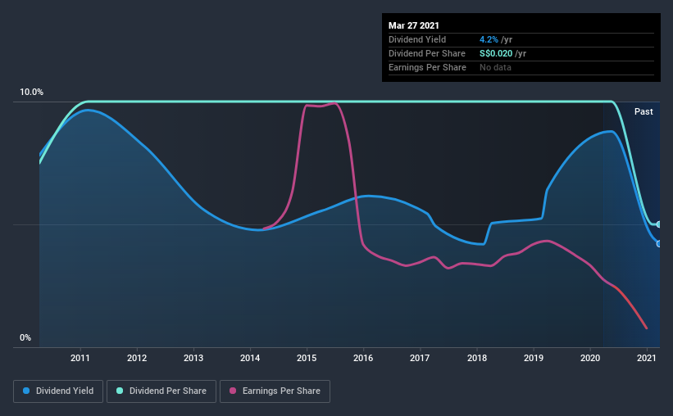Select the Dividend Yield endpoint marker on chart
Image resolution: width=673 pixels, height=416 pixels.
(658, 243)
